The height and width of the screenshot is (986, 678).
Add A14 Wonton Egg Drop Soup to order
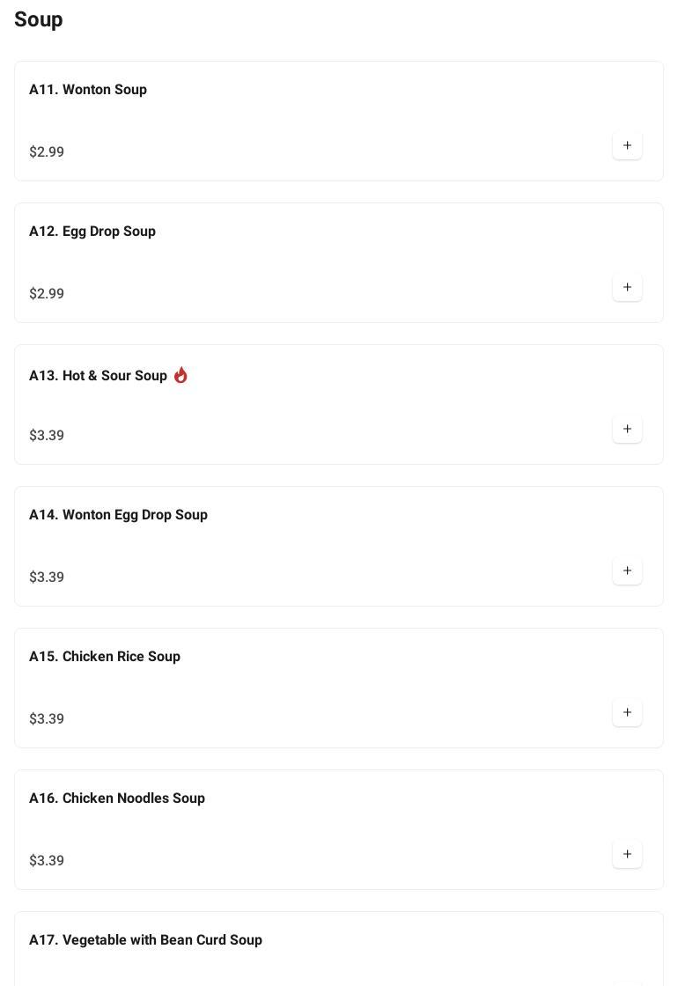click(x=627, y=570)
